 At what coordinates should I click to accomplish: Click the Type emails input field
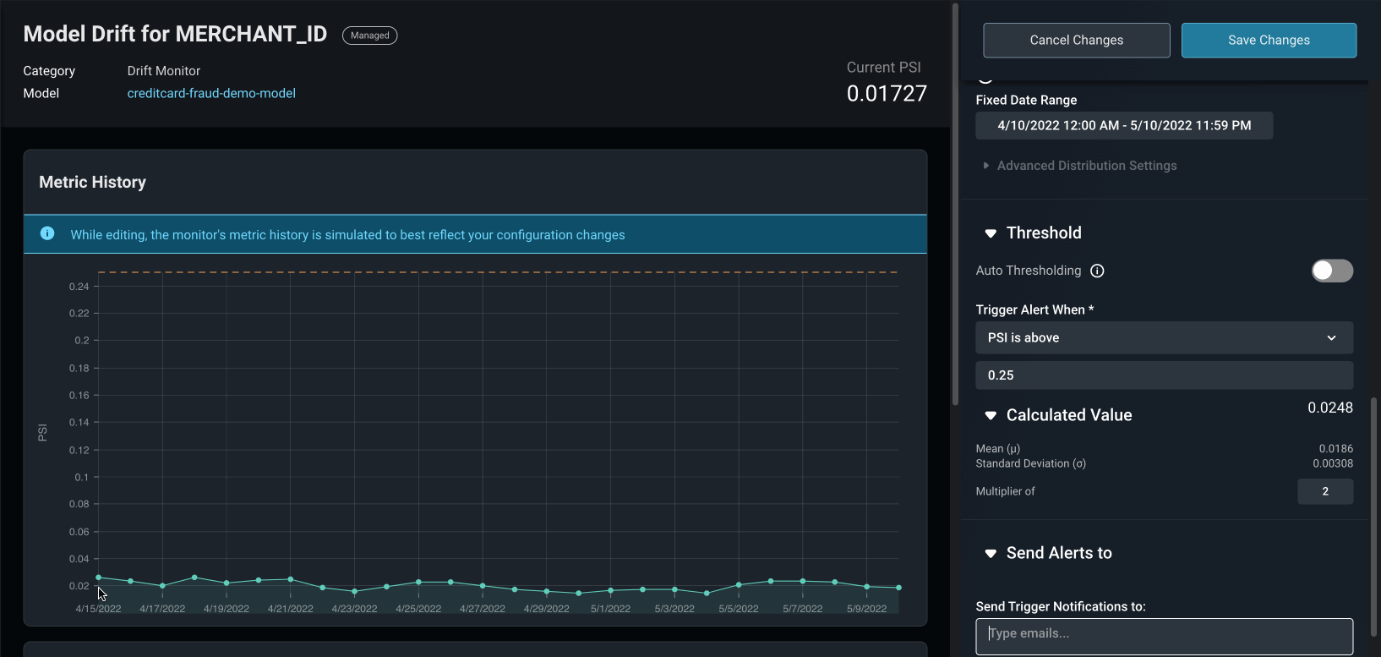click(x=1164, y=634)
